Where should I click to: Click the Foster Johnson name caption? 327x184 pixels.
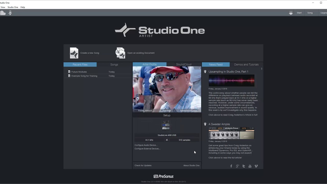(145, 111)
